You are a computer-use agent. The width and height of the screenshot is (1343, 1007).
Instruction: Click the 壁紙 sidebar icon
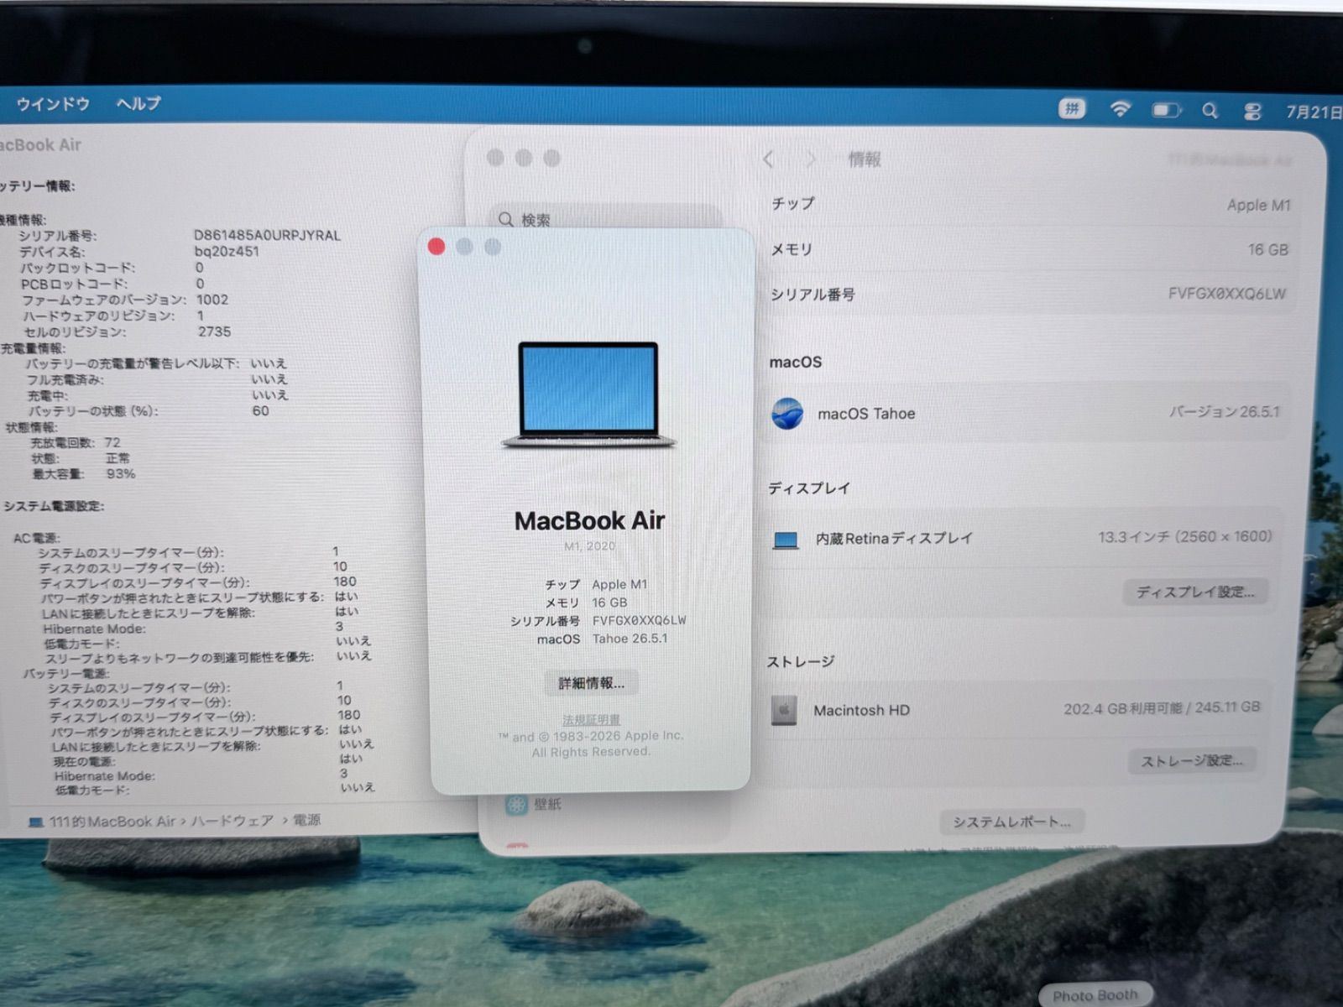(516, 805)
